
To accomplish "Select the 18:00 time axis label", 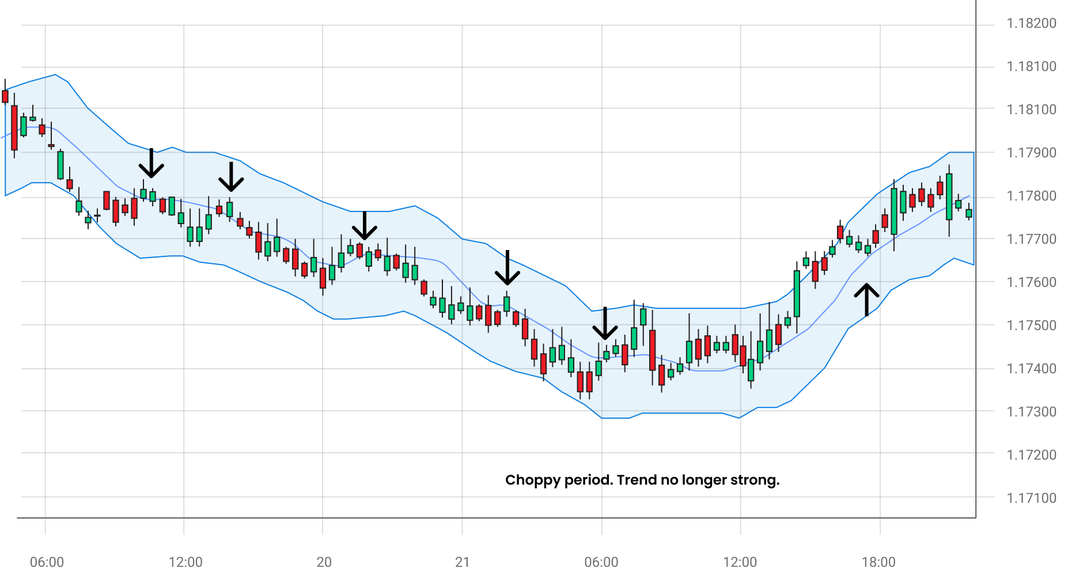I will [x=878, y=562].
